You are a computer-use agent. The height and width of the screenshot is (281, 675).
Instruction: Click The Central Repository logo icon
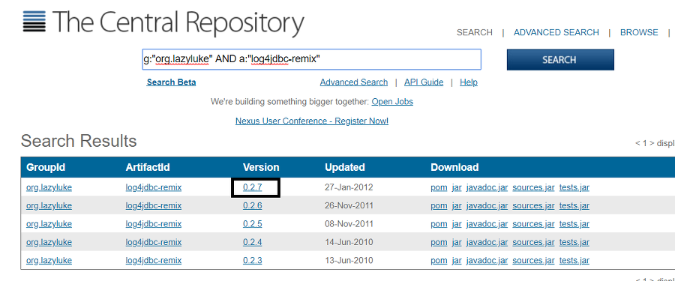[x=34, y=22]
